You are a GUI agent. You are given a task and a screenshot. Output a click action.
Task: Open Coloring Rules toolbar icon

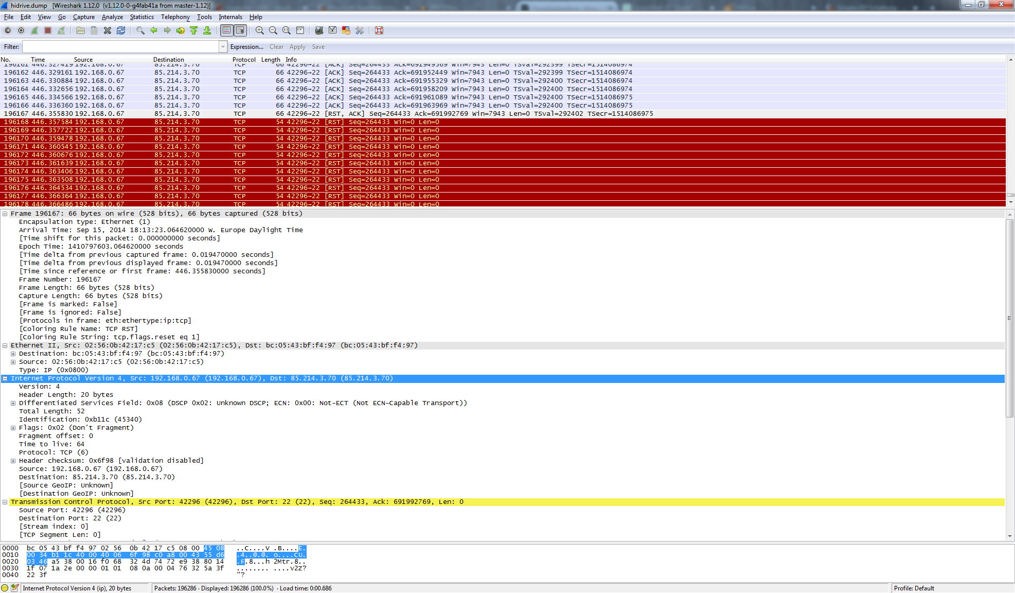(x=346, y=31)
